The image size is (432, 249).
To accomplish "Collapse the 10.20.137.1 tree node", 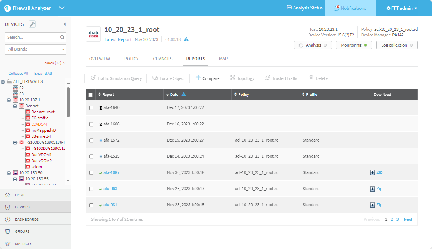I will [x=9, y=100].
